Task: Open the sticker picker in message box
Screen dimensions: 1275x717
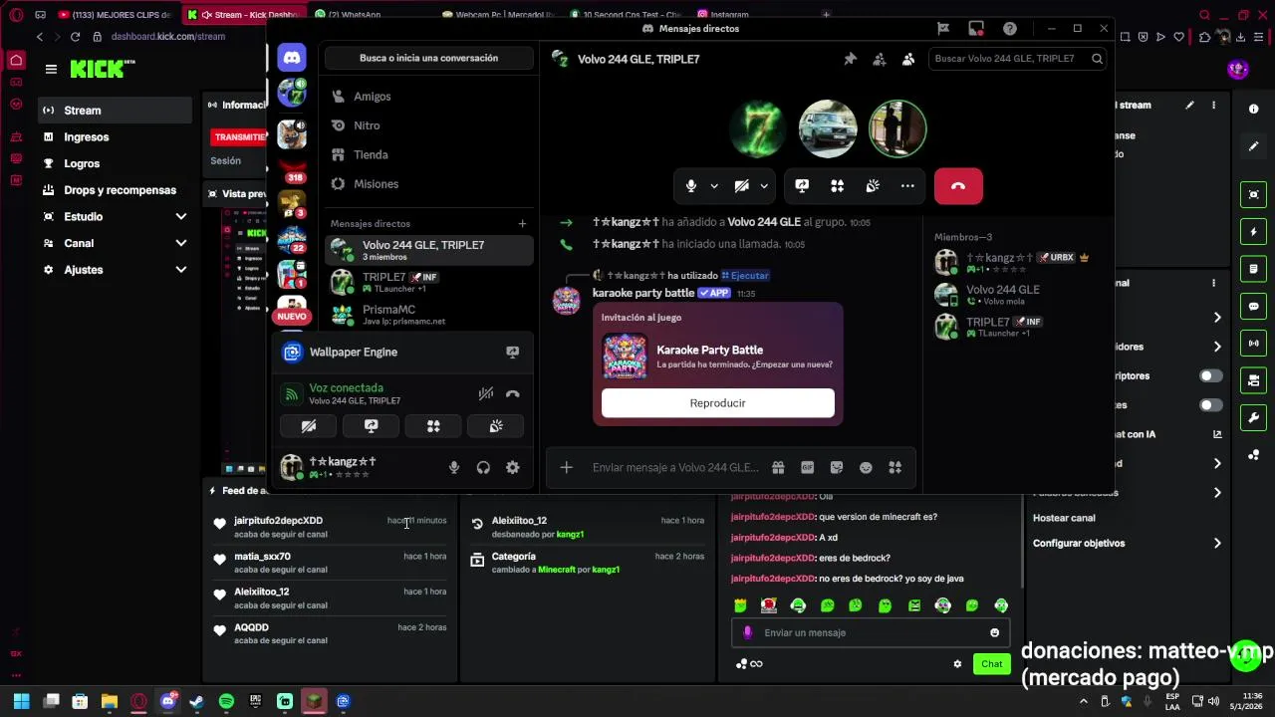Action: tap(837, 467)
